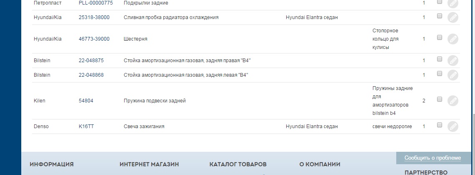Screen dimensions: 475x175
Task: Click Пружины задние для амортизаторов comment
Action: (x=392, y=101)
